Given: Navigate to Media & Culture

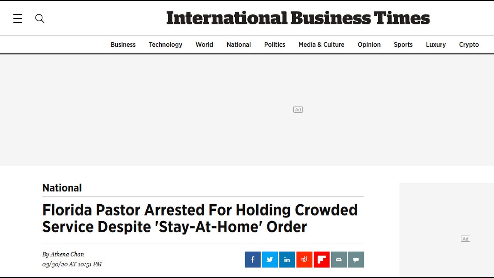Looking at the screenshot, I should coord(321,44).
